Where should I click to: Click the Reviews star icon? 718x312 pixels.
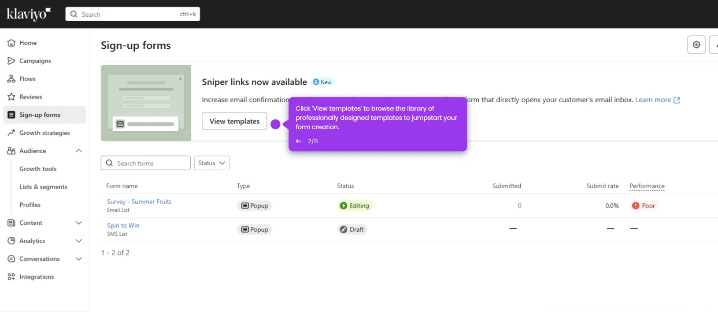pyautogui.click(x=11, y=97)
